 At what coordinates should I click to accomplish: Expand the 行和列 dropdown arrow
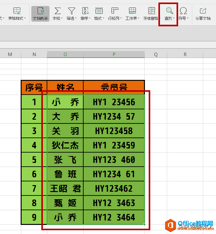(121, 18)
